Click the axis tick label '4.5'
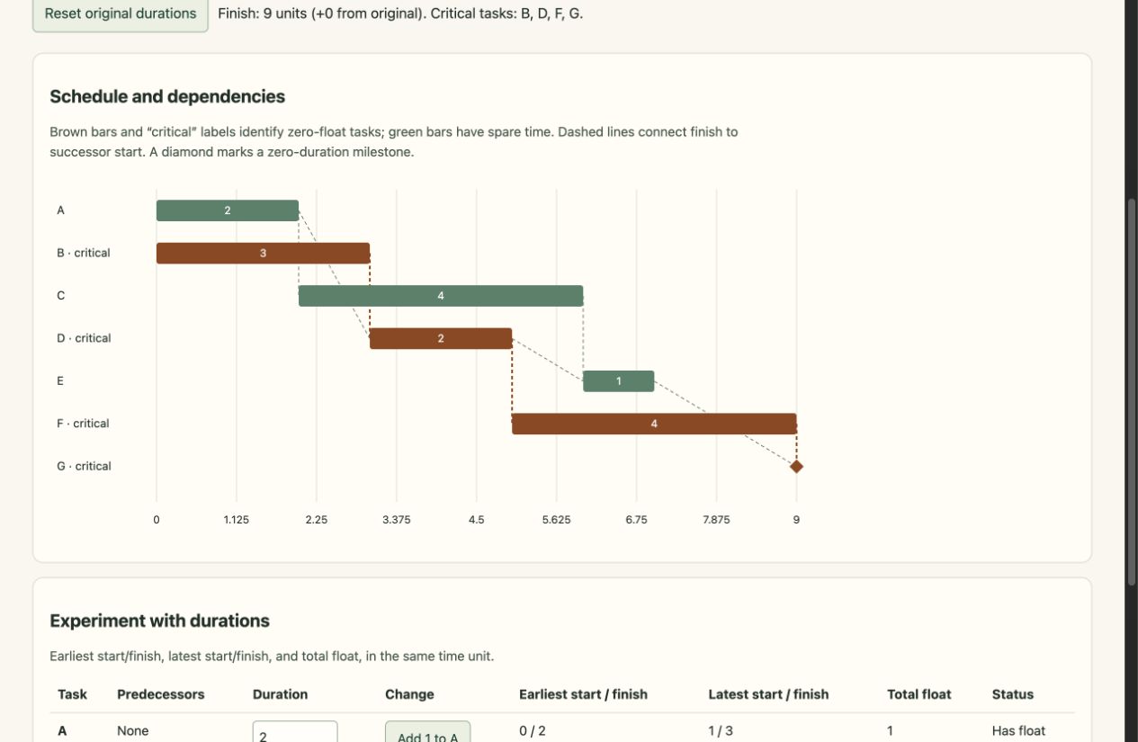Screen dimensions: 1138x742 click(476, 520)
